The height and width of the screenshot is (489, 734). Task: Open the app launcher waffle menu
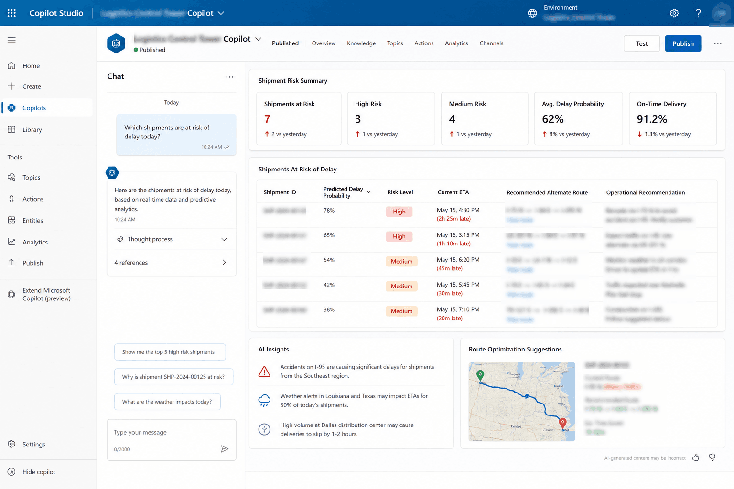(11, 13)
